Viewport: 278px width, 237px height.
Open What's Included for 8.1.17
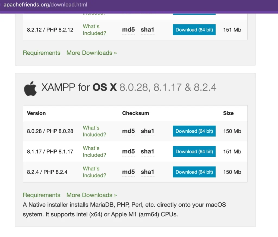click(x=94, y=151)
